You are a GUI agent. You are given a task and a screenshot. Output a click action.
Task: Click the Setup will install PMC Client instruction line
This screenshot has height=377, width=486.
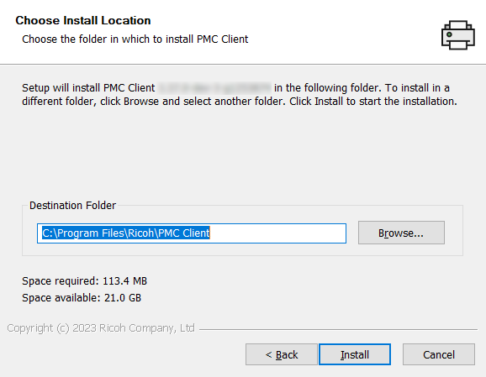(x=235, y=88)
